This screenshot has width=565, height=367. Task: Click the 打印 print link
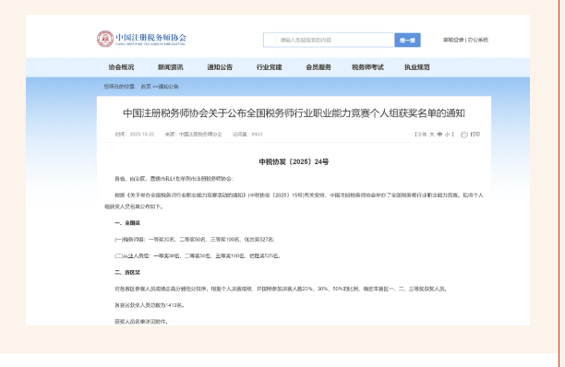coord(475,135)
